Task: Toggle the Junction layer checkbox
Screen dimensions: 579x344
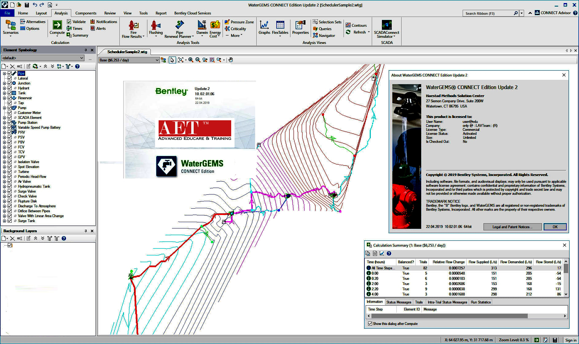Action: click(x=10, y=83)
